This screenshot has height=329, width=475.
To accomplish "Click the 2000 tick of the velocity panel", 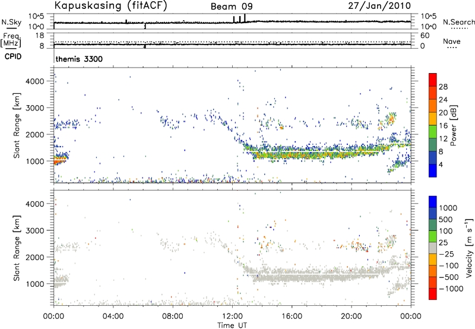I will coord(34,257).
